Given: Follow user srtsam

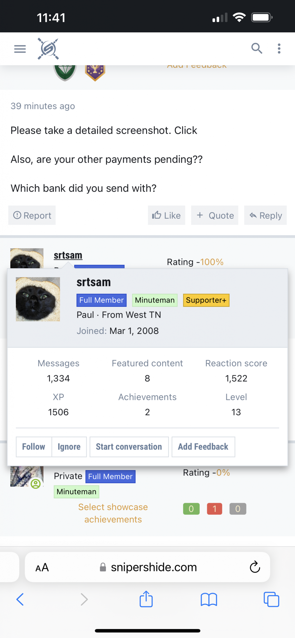Looking at the screenshot, I should click(x=34, y=447).
